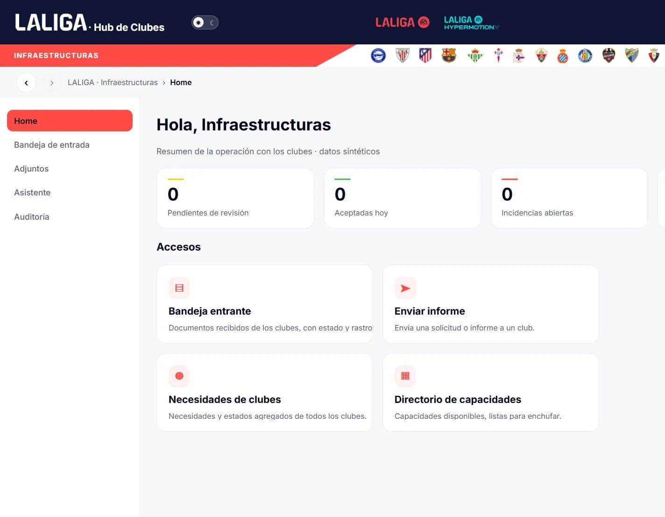Click the CA Osasuna crest
The height and width of the screenshot is (517, 665).
coord(654,56)
